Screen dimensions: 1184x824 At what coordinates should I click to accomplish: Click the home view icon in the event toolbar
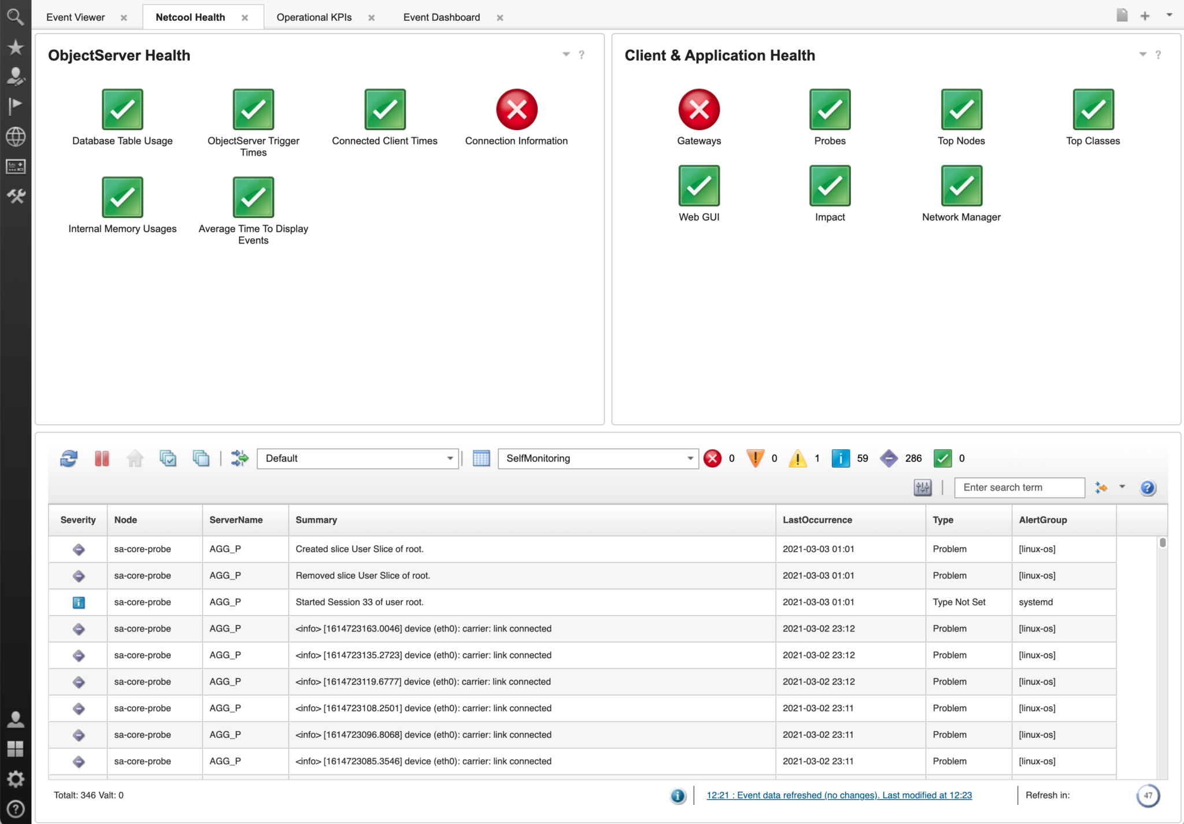(x=135, y=458)
